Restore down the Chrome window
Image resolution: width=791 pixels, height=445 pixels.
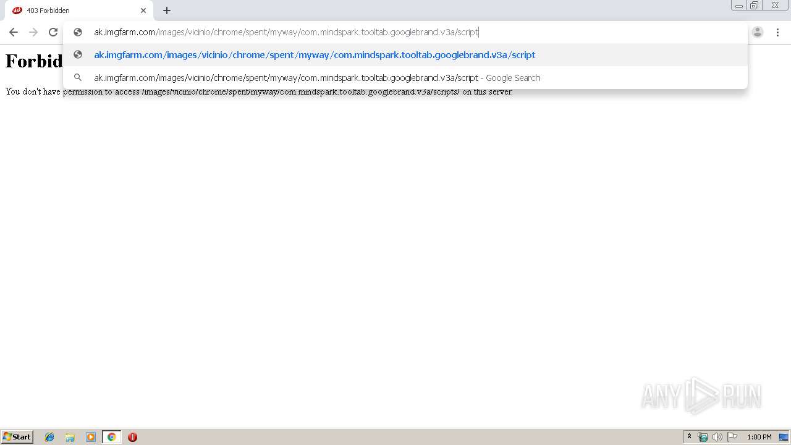click(755, 6)
